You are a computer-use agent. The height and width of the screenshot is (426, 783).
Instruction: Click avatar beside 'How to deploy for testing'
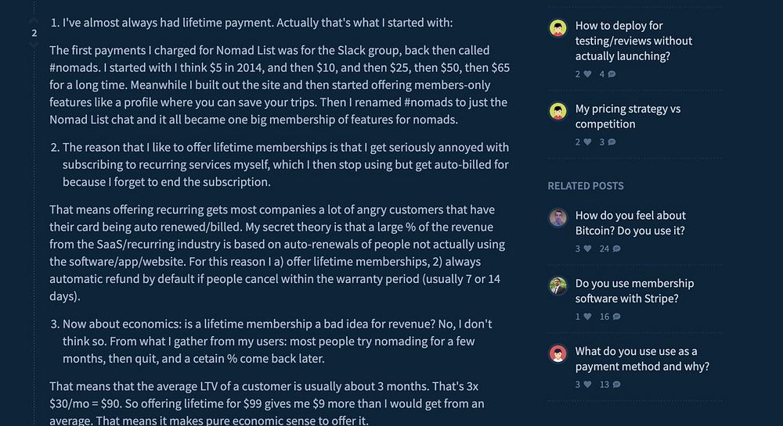(x=557, y=28)
